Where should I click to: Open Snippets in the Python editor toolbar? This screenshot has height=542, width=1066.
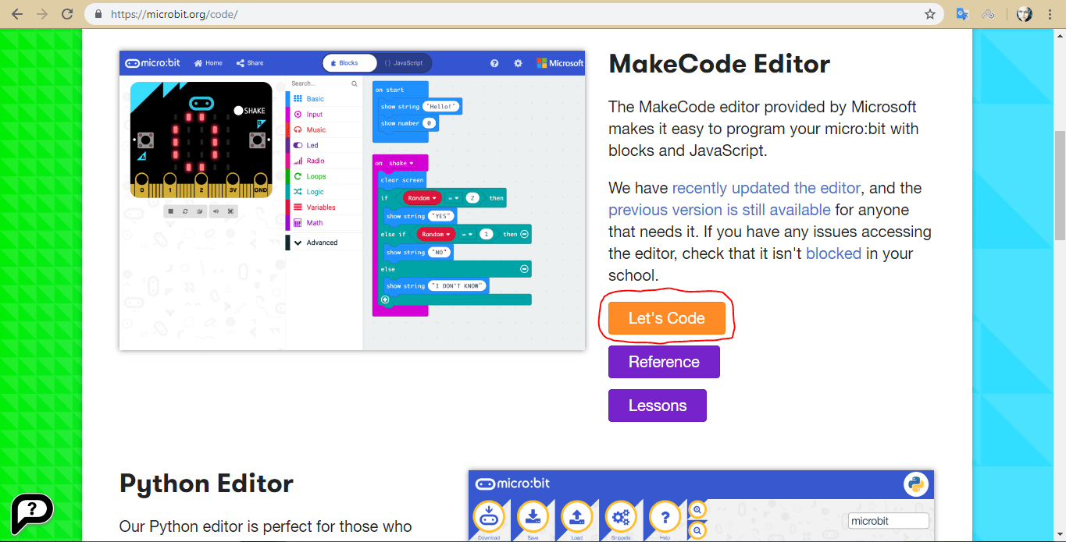621,516
